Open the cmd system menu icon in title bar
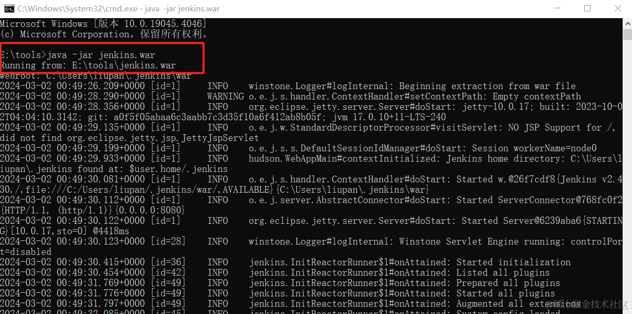The width and height of the screenshot is (632, 314). [x=8, y=8]
